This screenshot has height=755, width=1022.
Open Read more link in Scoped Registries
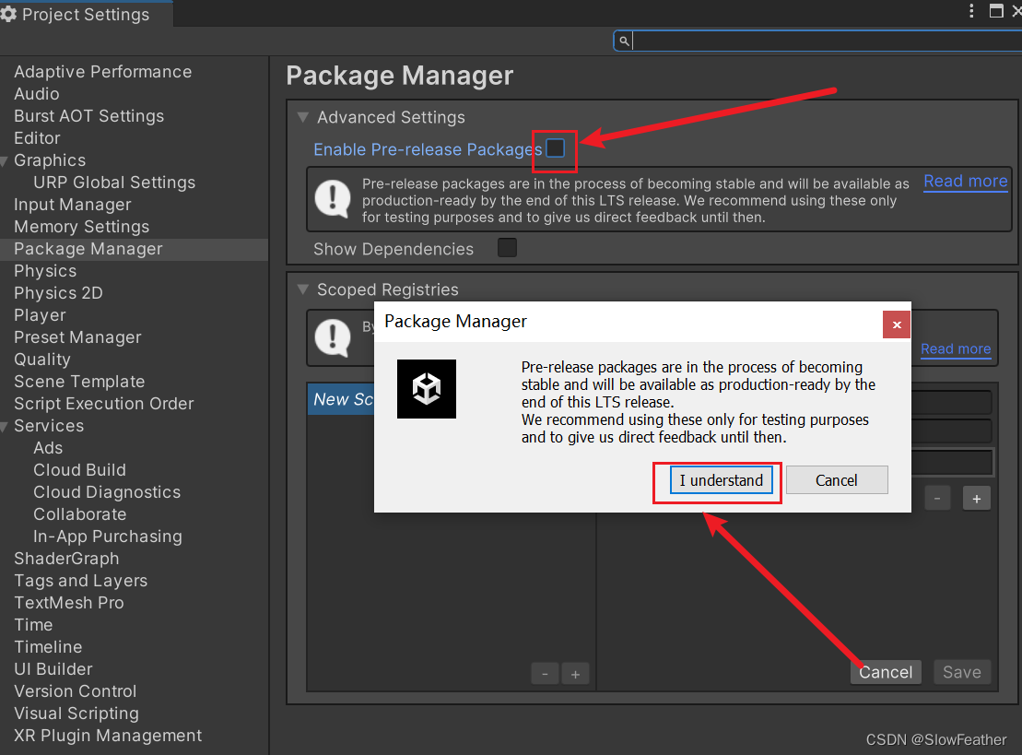956,348
